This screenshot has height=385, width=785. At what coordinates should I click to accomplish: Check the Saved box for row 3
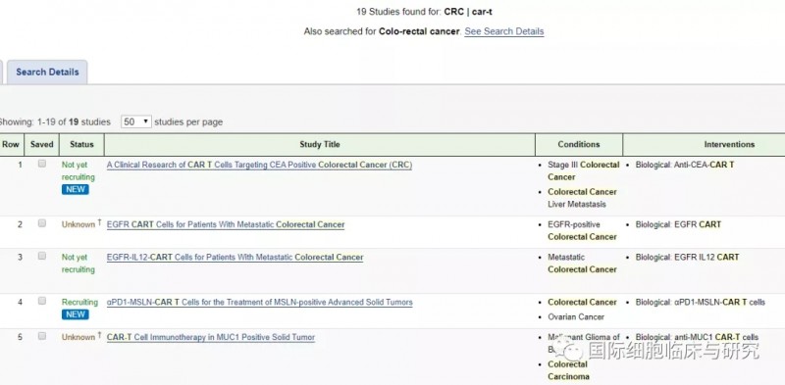click(42, 256)
